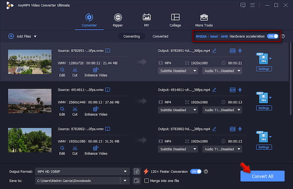Open Subtitle Disabled dropdown for 4914011 output
293x189 pixels.
[x=178, y=110]
